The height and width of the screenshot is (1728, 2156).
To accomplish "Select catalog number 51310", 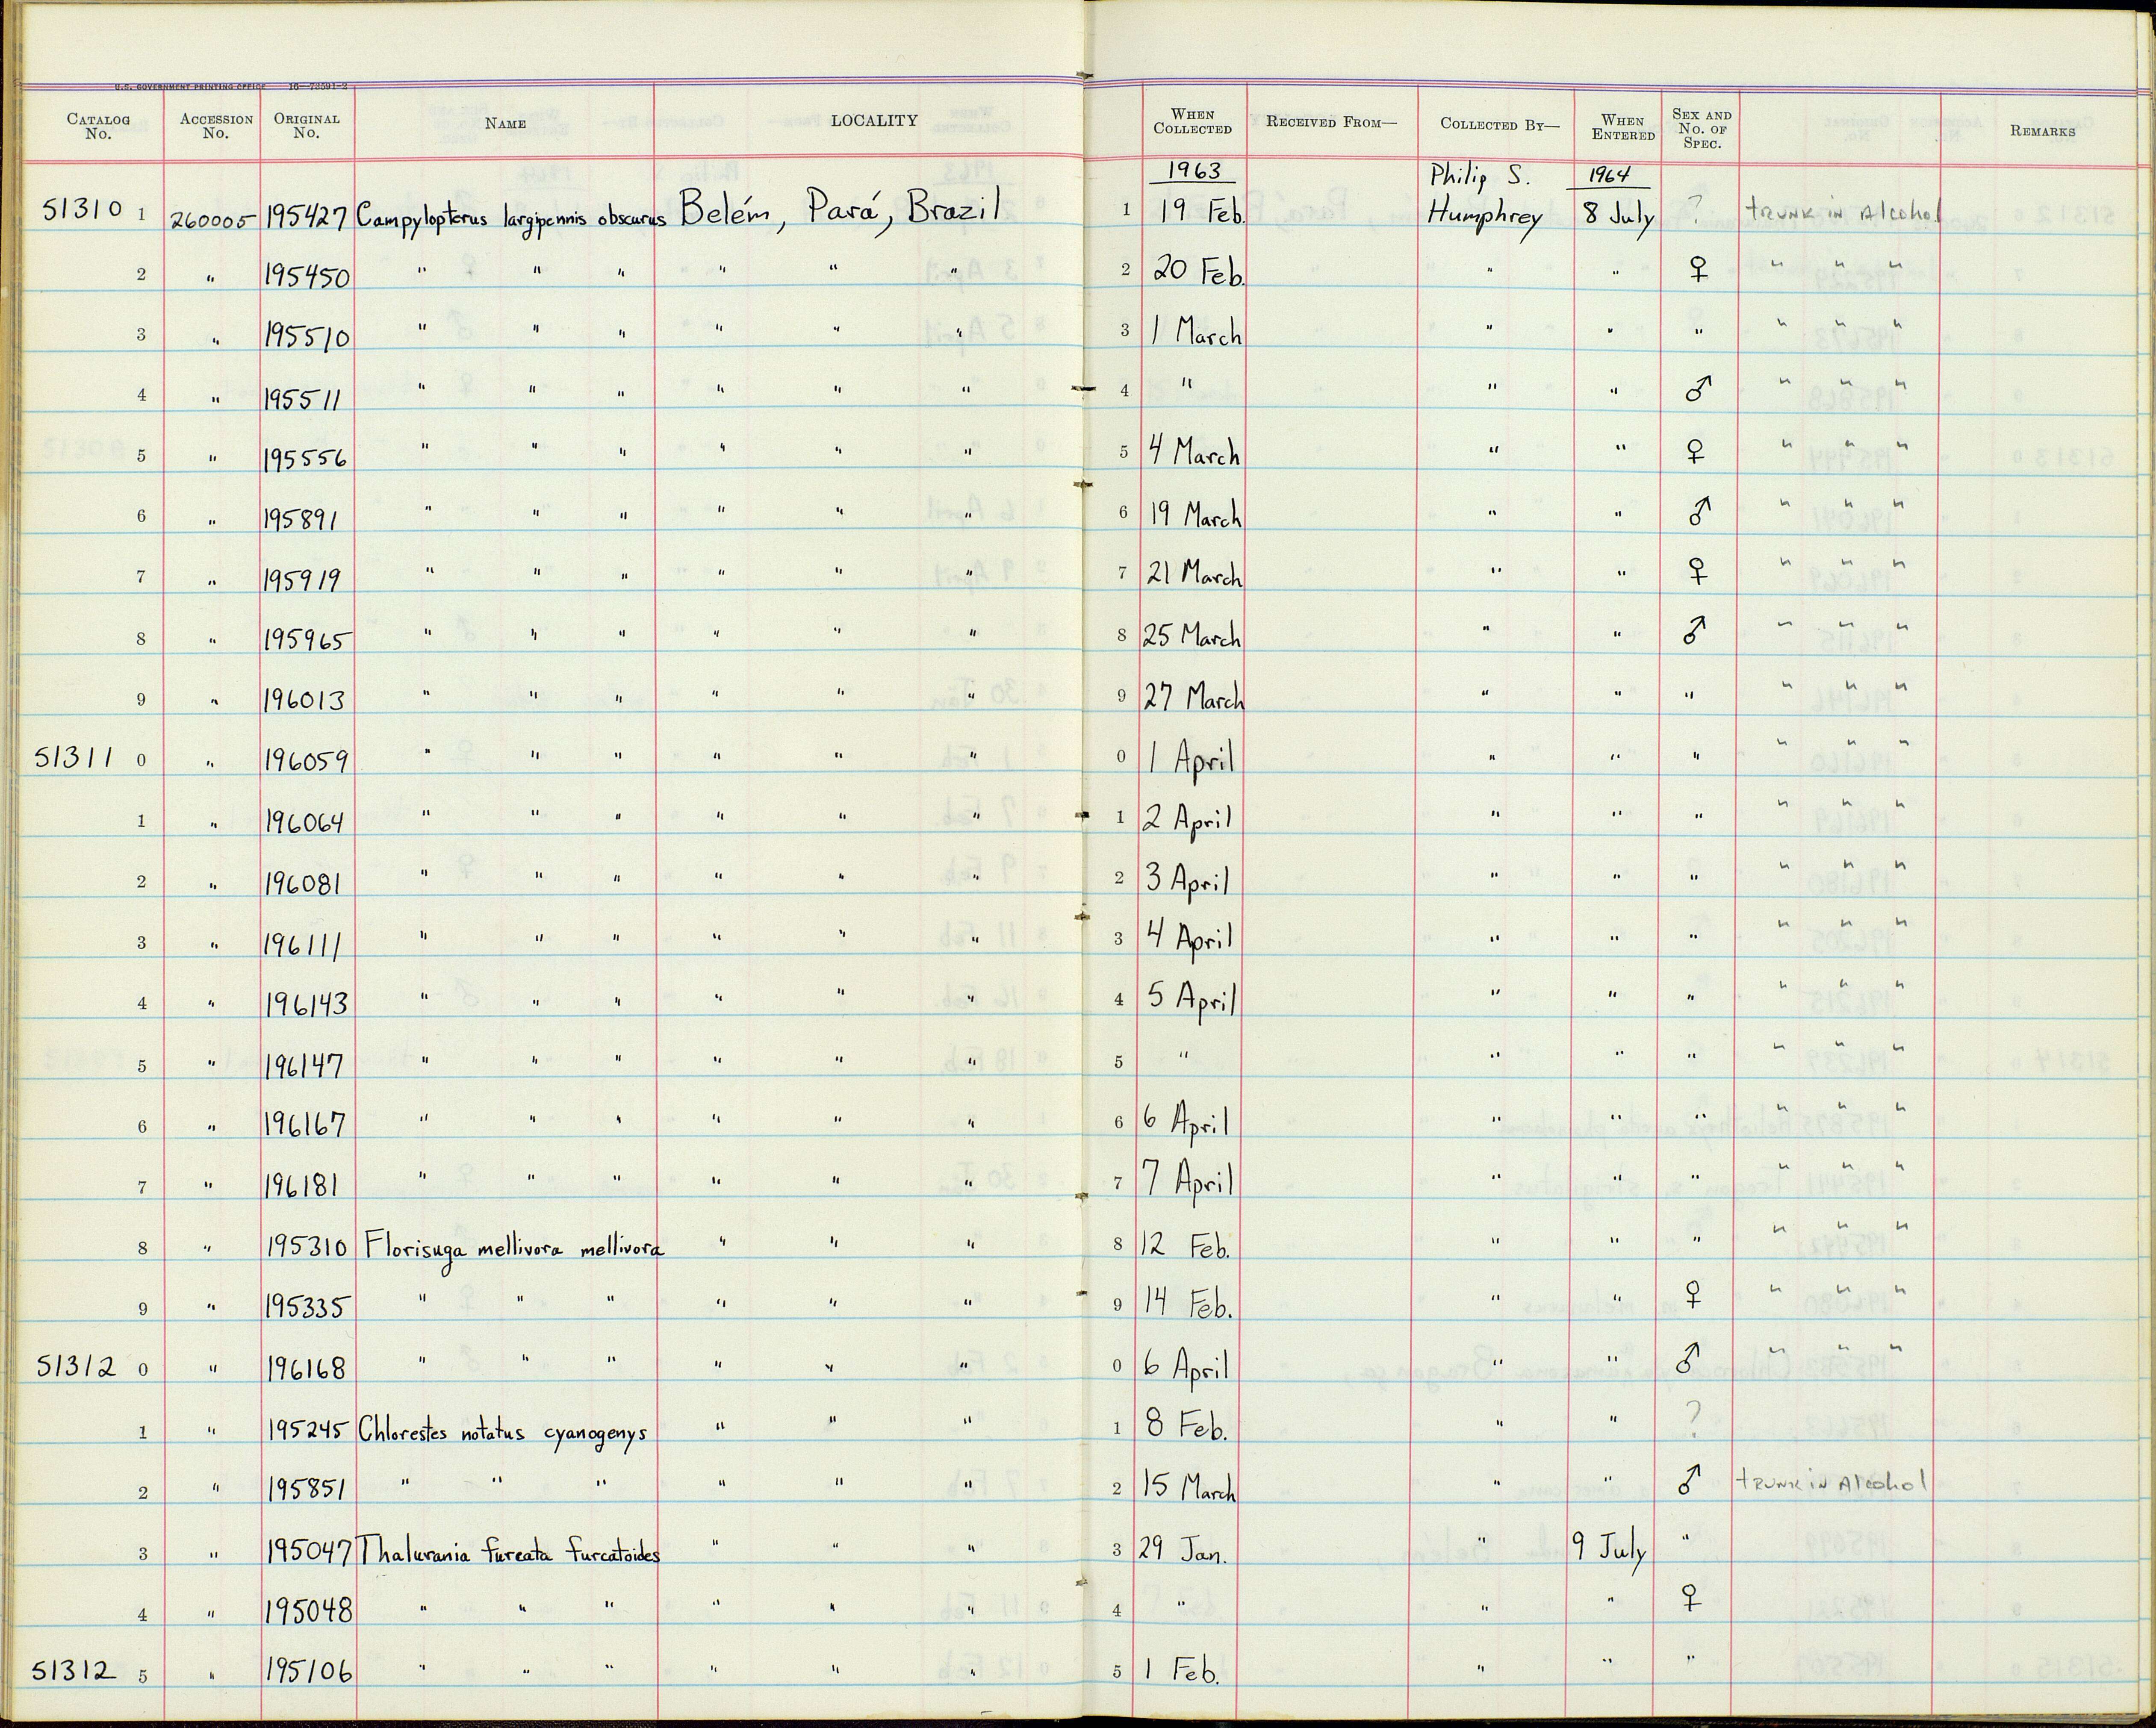I will click(83, 210).
